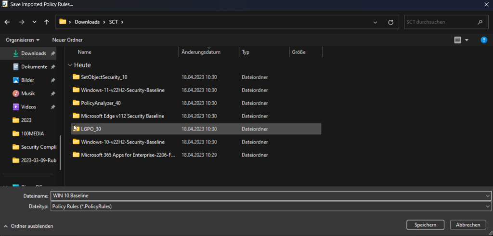Click folder icon of Microsoft 365 Apps

click(x=76, y=155)
